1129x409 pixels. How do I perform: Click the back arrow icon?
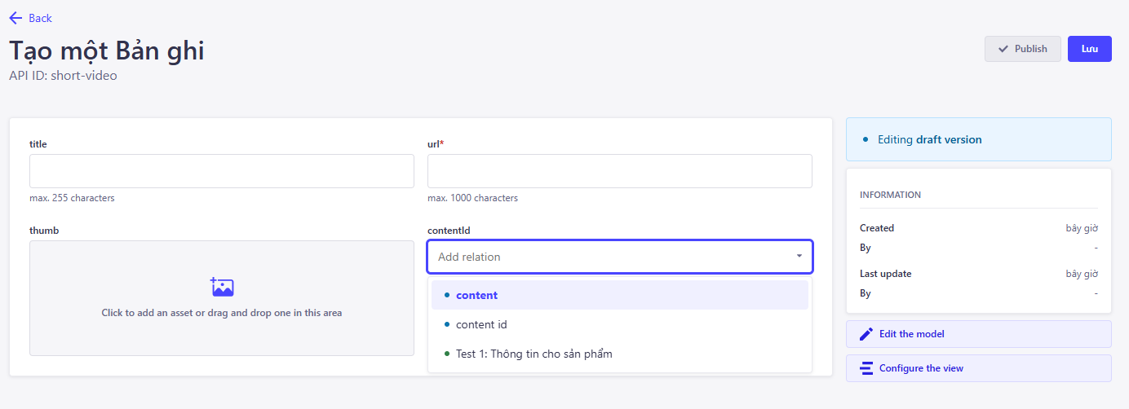tap(15, 18)
